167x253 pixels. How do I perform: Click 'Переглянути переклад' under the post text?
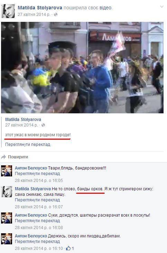(28, 144)
